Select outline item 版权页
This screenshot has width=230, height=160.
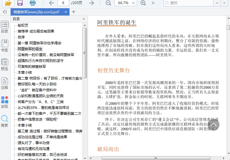(x=23, y=26)
